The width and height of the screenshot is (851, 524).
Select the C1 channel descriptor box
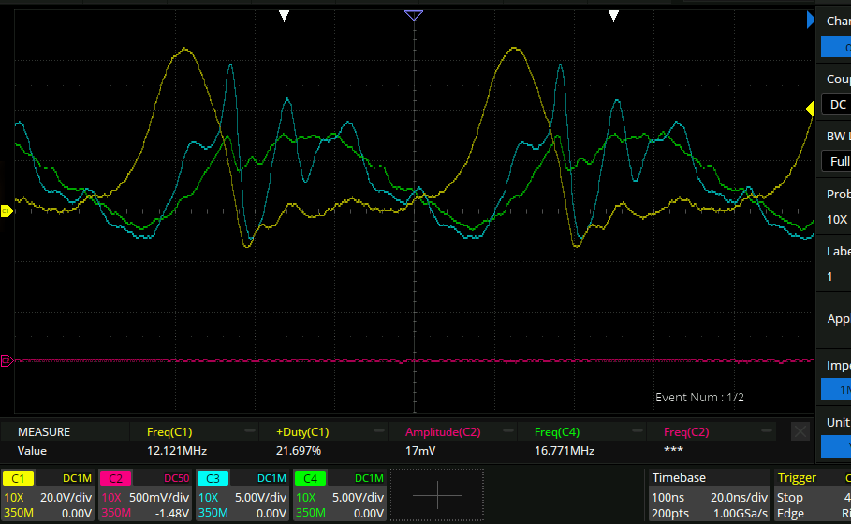point(47,495)
